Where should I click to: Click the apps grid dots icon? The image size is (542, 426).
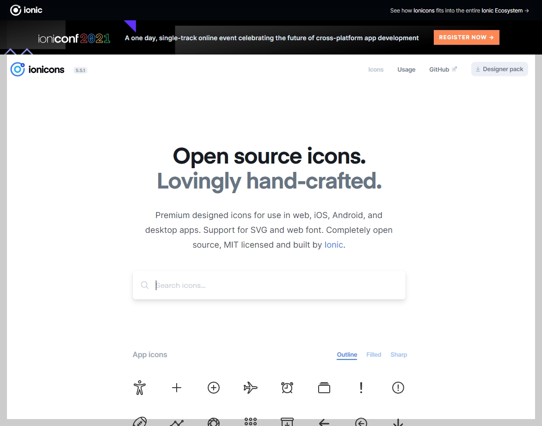251,421
